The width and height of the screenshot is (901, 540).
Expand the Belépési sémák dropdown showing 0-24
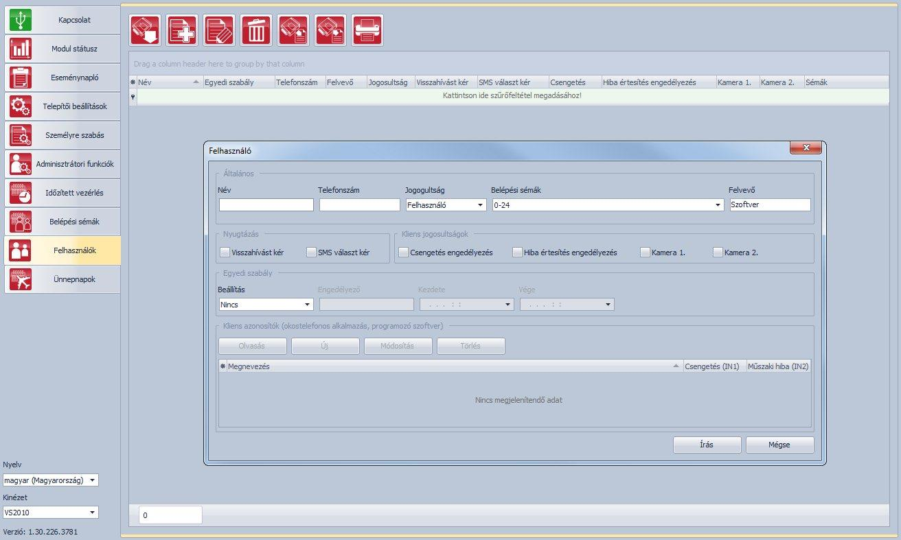[608, 204]
